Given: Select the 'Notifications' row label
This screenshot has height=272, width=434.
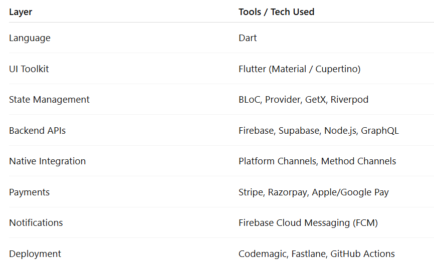Looking at the screenshot, I should click(x=36, y=222).
